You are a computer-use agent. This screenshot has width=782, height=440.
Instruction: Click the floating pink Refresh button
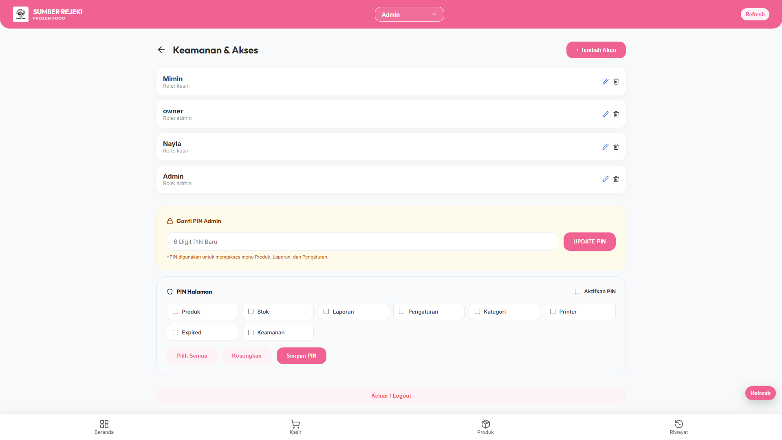point(760,393)
